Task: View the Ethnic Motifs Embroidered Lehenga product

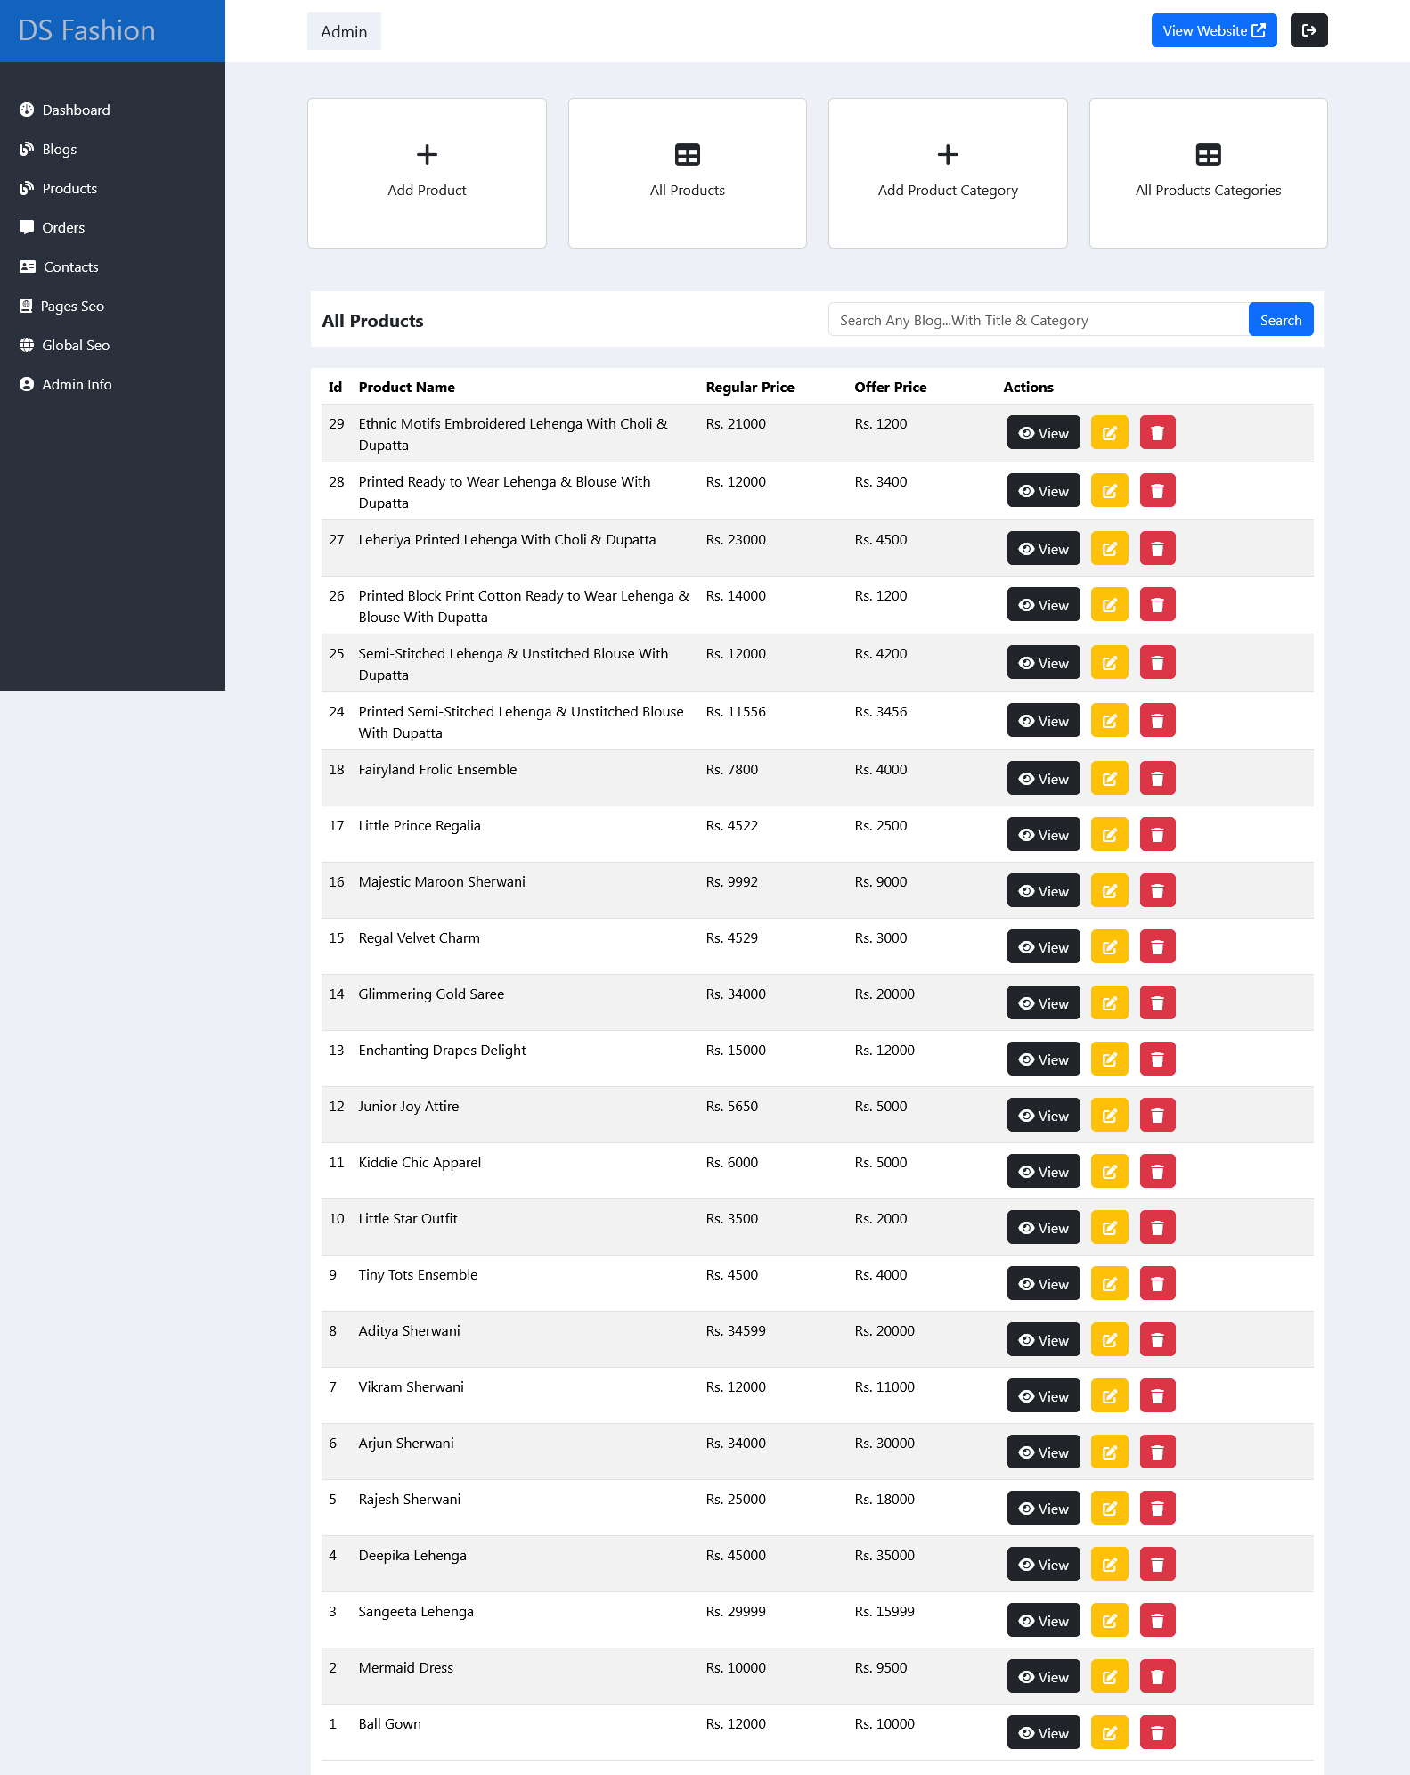Action: [1043, 433]
